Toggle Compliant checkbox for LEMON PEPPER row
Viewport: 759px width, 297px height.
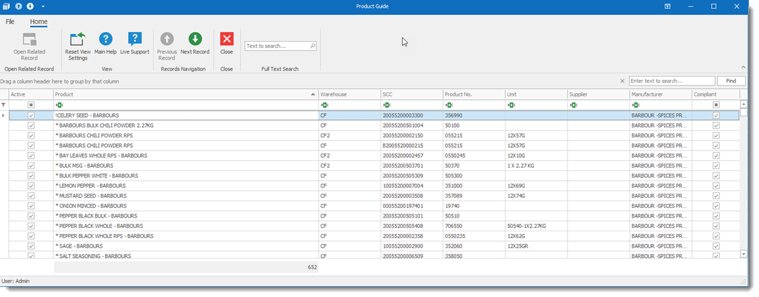click(x=716, y=185)
